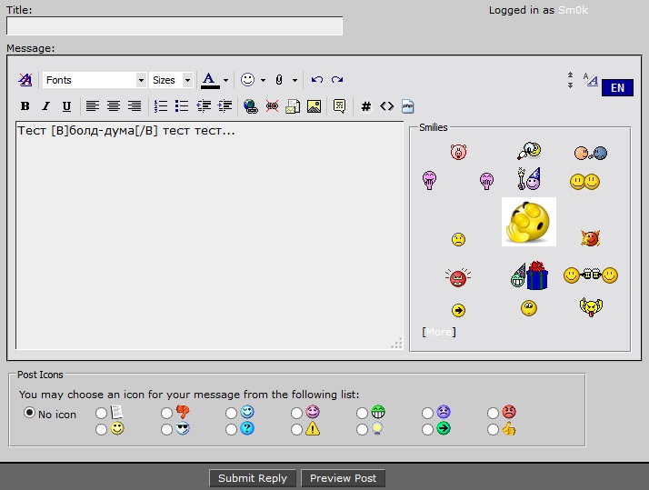The height and width of the screenshot is (490, 649).
Task: Select the "No icon" post icon option
Action: 30,413
